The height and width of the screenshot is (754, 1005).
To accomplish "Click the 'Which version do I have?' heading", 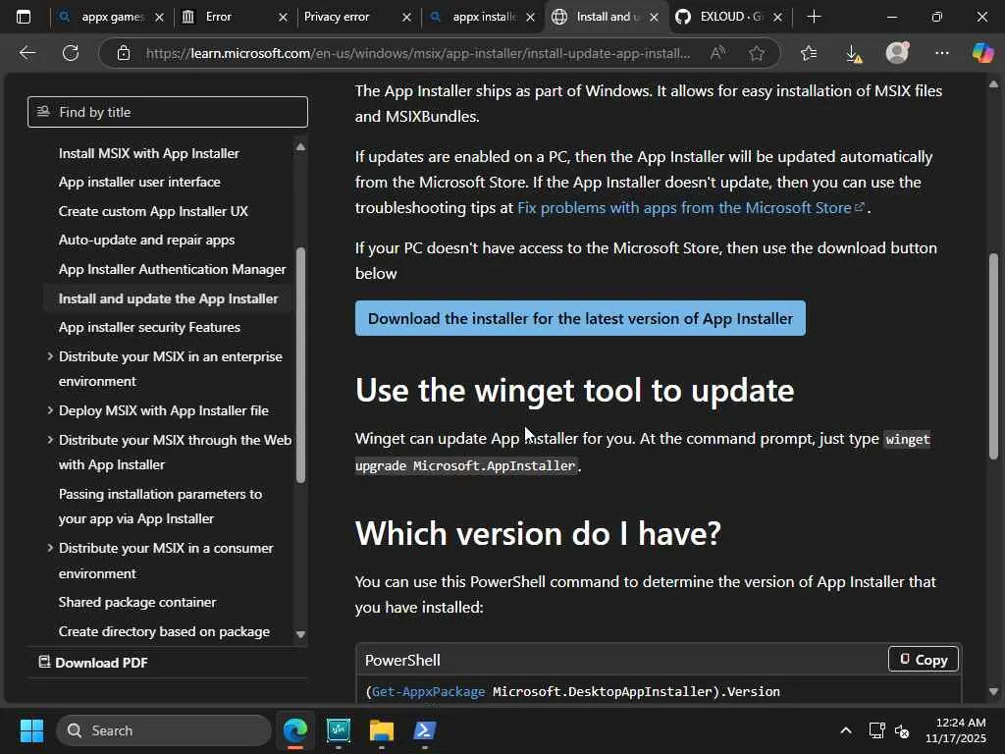I will click(x=538, y=533).
